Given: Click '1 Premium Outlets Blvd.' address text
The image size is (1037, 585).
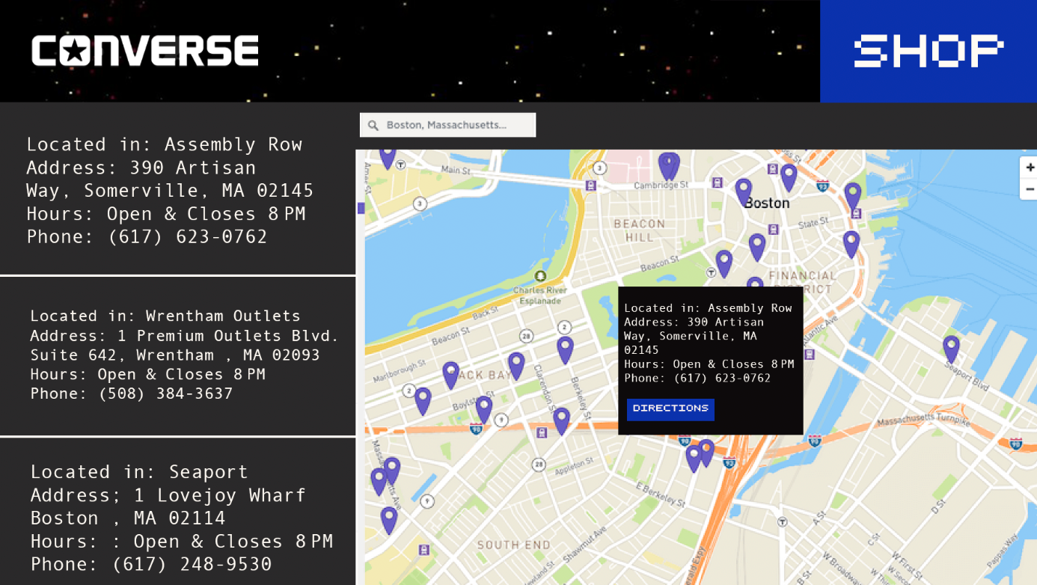Looking at the screenshot, I should point(228,336).
